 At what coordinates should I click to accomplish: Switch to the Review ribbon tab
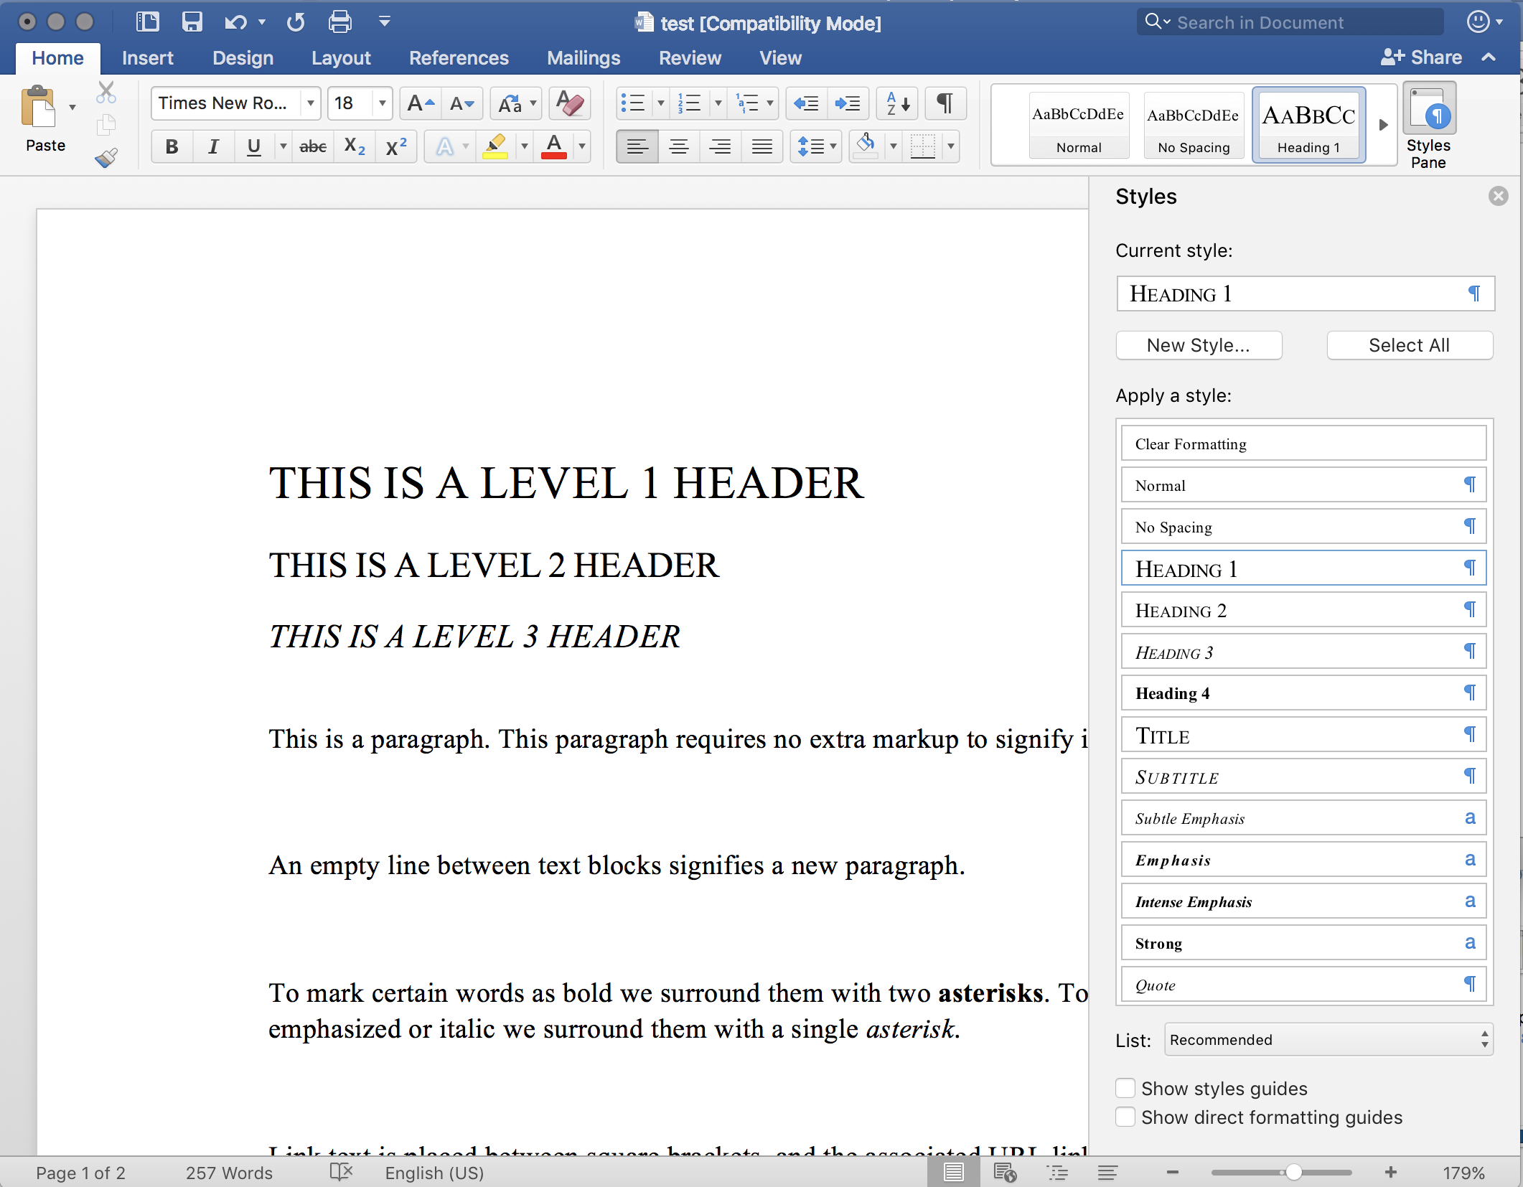(x=690, y=58)
